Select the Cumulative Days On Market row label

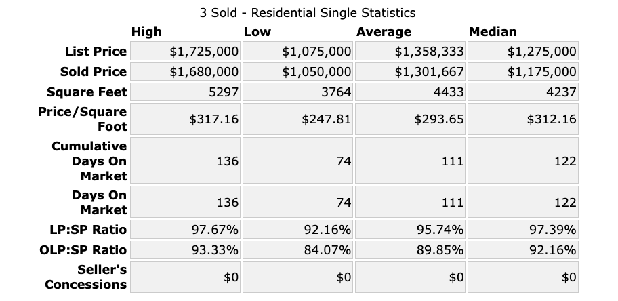pos(89,161)
